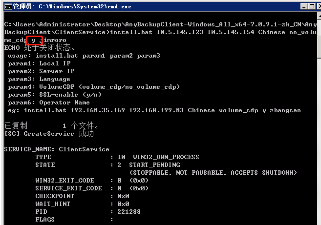
Task: Click the server IP 10.5.145.154
Action: (x=231, y=32)
